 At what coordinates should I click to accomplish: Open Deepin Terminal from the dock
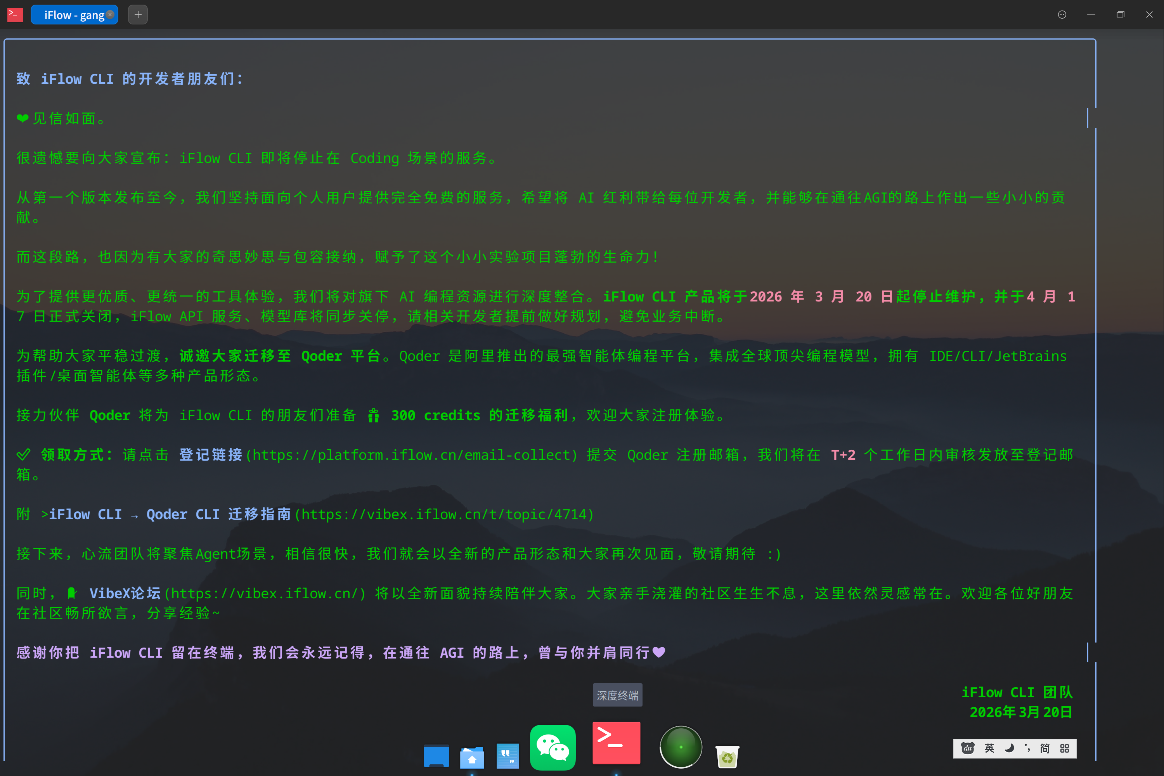click(x=616, y=743)
